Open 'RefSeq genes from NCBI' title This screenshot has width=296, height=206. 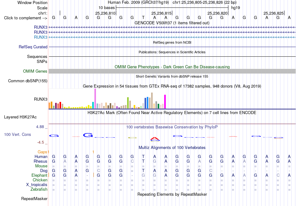point(172,42)
